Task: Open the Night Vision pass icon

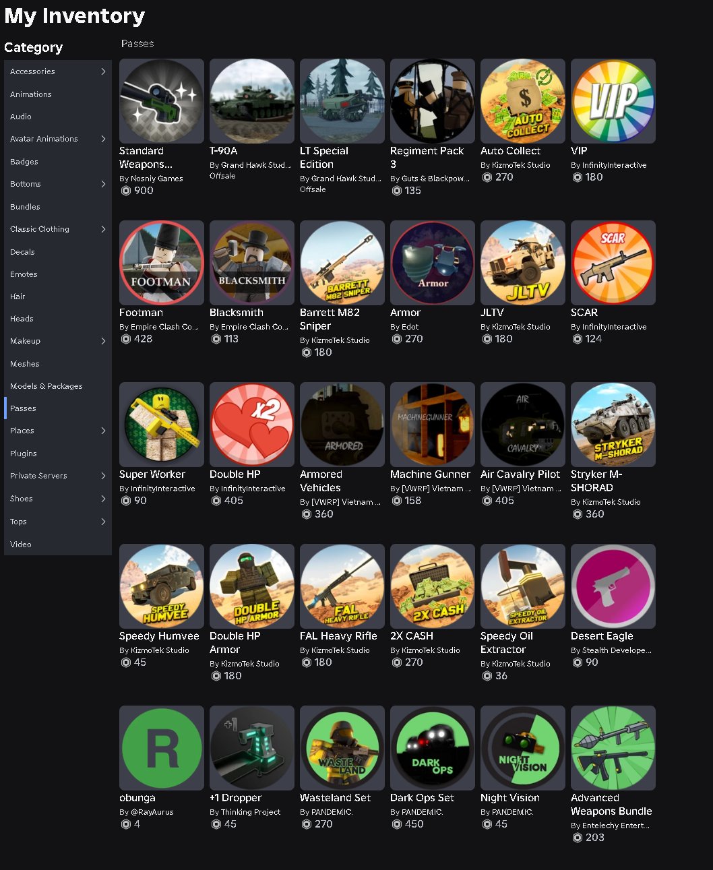Action: (x=523, y=748)
